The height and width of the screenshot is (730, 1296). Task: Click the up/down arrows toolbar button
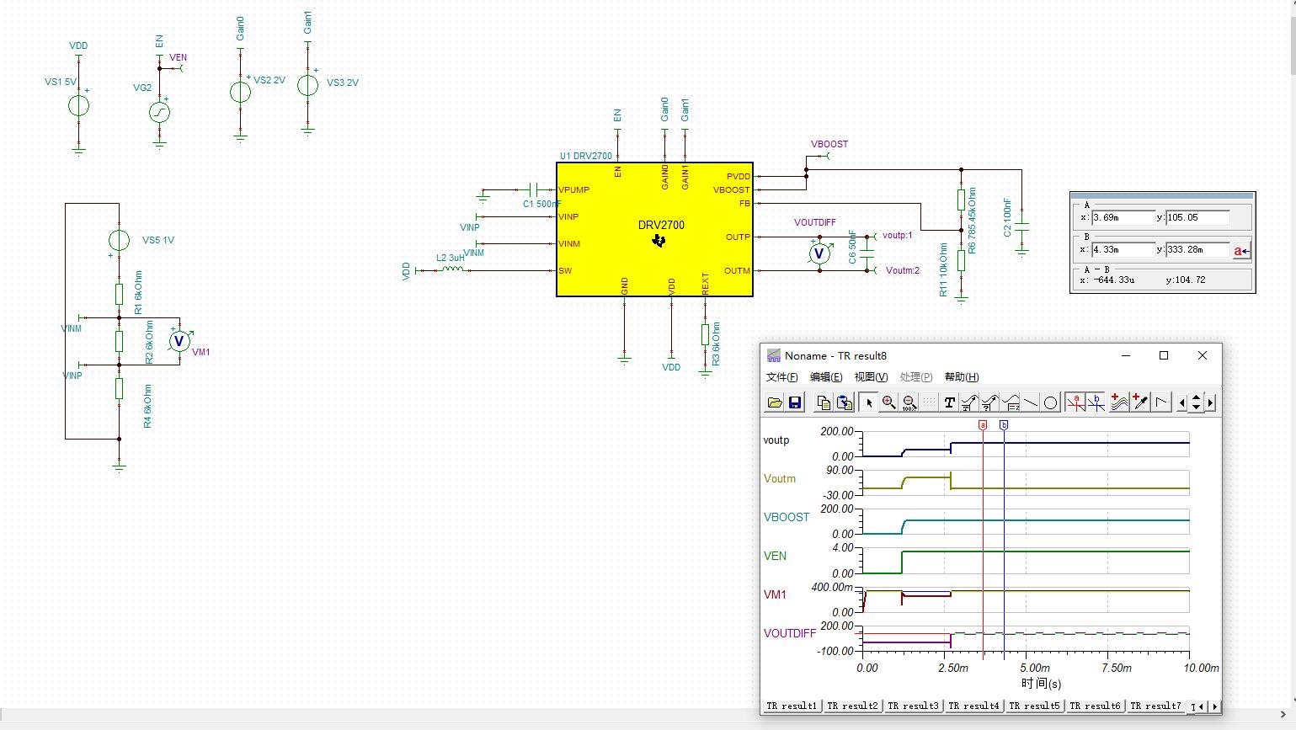(1197, 402)
